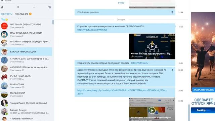Viewport: 215px width, 121px height.
Task: Open chat СТРИЖИ! Даём 200 партнеров
Action: tap(26, 60)
